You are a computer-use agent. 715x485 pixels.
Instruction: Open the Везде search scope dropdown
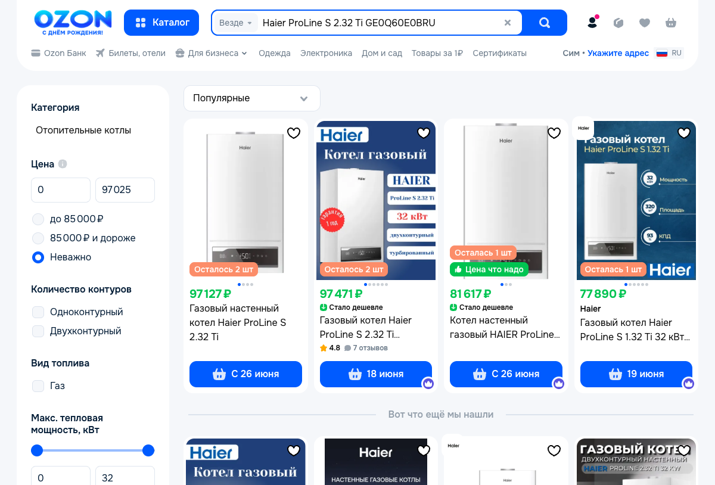235,23
